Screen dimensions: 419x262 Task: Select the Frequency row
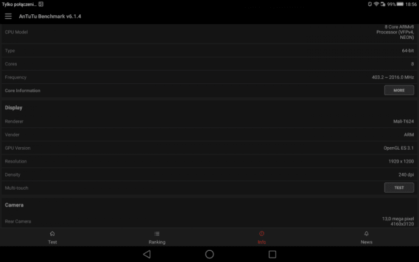(x=209, y=77)
